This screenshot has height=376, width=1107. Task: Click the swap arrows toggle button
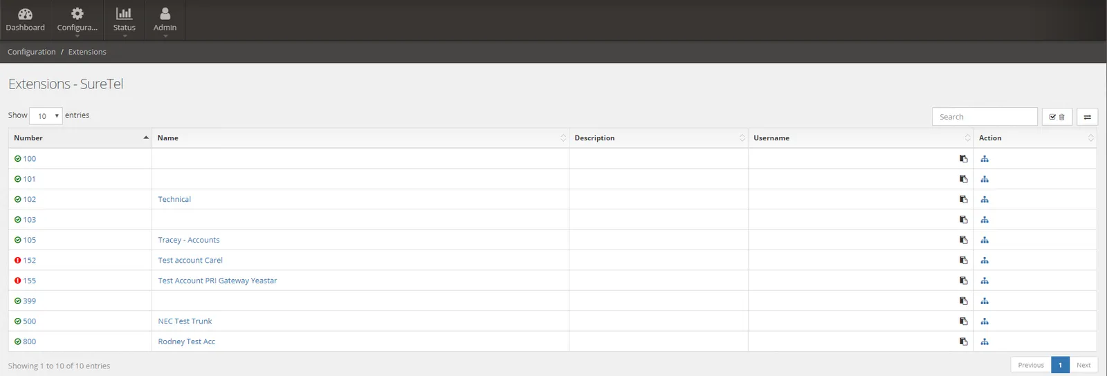pyautogui.click(x=1087, y=117)
